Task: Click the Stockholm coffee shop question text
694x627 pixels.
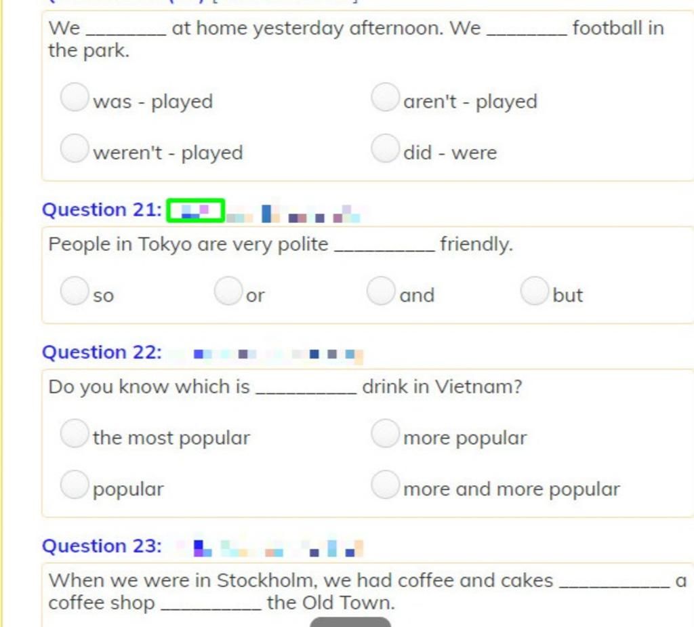Action: click(367, 592)
